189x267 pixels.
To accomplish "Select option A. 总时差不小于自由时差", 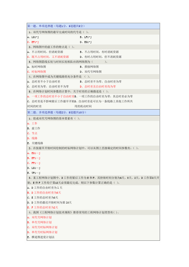I will 44,81.
